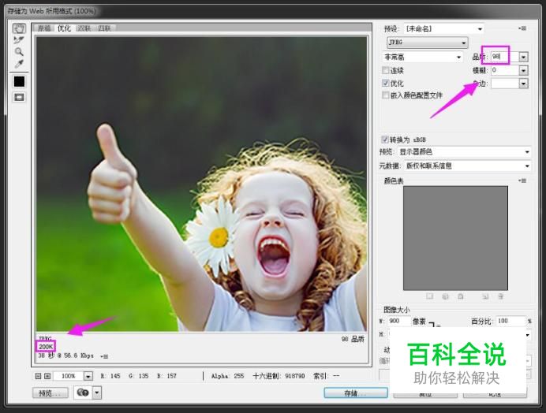Click the 38 秒 @ 56.6 Kbps text
This screenshot has height=413, width=546.
point(65,355)
